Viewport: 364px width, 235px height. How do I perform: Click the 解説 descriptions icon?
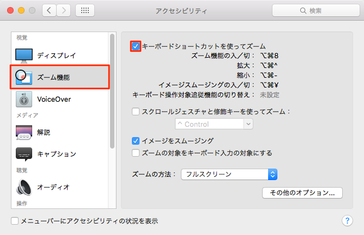24,132
